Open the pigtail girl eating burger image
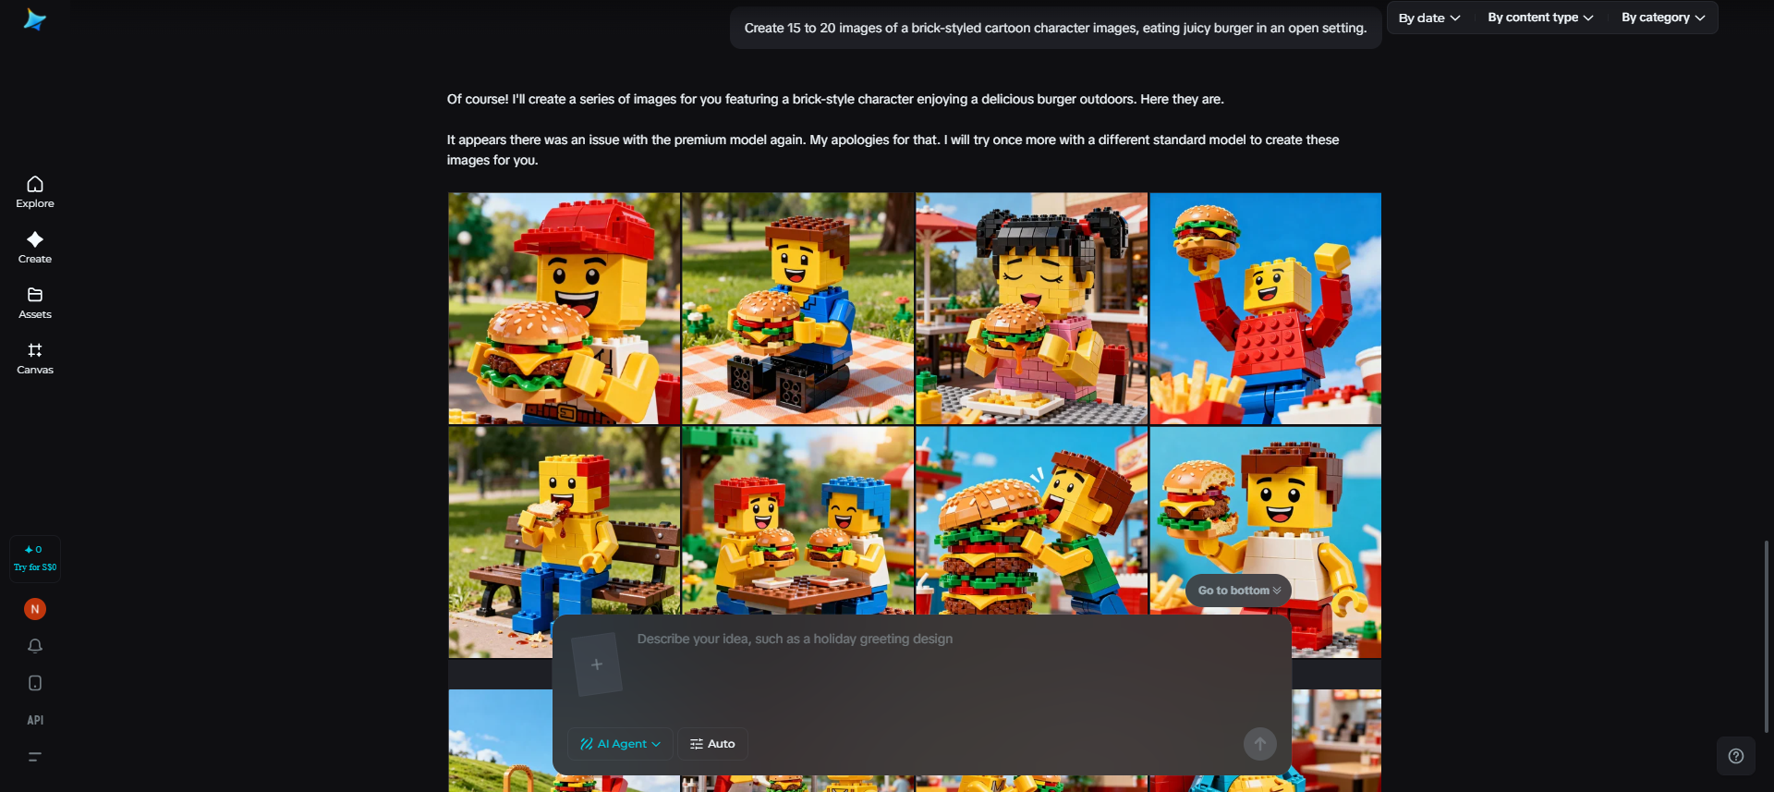The width and height of the screenshot is (1774, 792). (x=1032, y=309)
